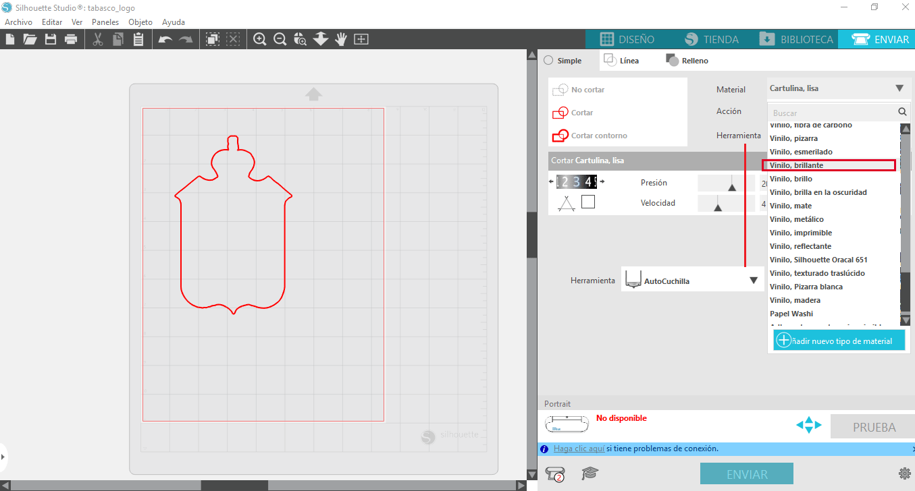Click the Deselect All toolbar icon
This screenshot has height=491, width=915.
tap(233, 39)
